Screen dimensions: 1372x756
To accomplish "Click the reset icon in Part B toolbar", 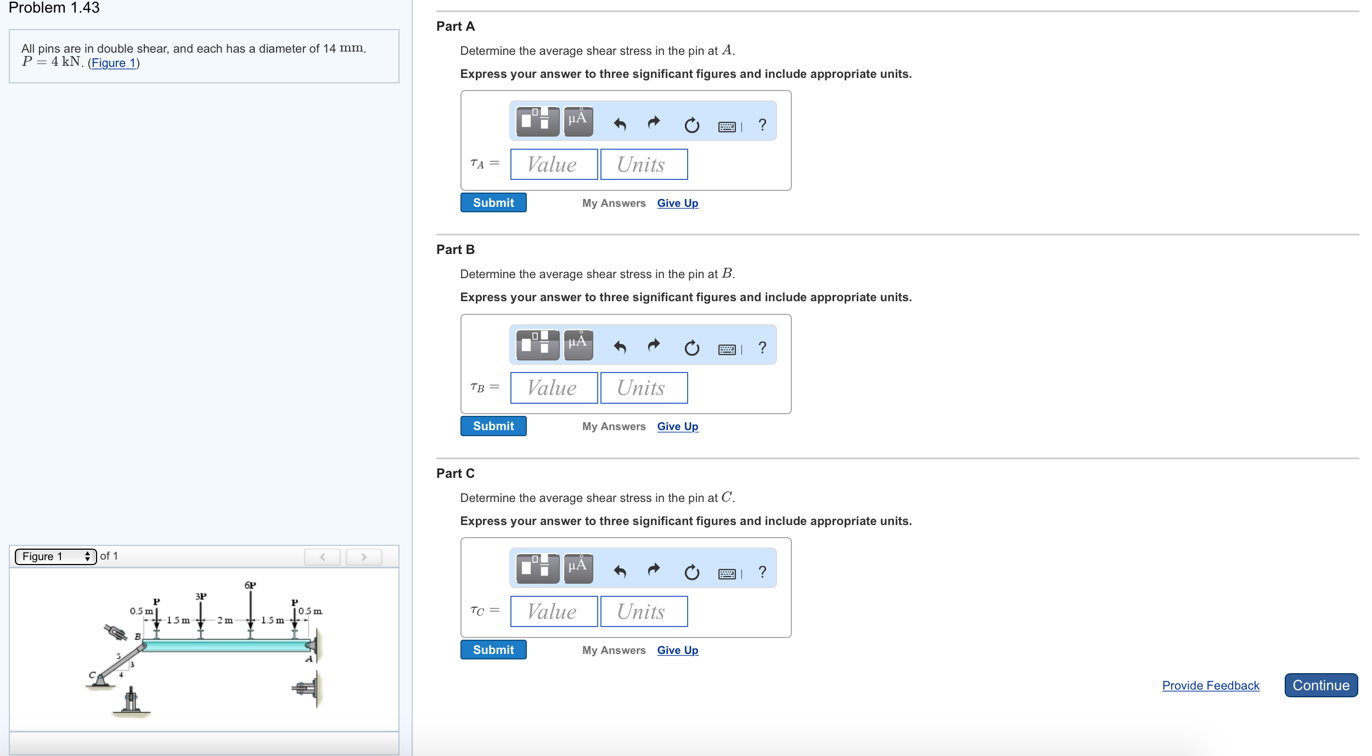I will click(x=691, y=348).
